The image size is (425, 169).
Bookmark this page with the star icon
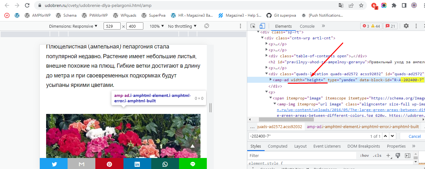[x=361, y=5]
